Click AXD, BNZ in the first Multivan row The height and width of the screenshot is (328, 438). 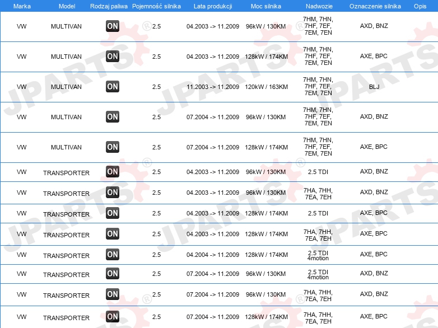click(374, 26)
